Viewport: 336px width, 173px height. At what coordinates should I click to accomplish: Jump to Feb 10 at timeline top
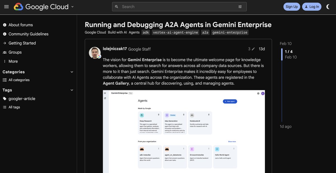tap(286, 43)
